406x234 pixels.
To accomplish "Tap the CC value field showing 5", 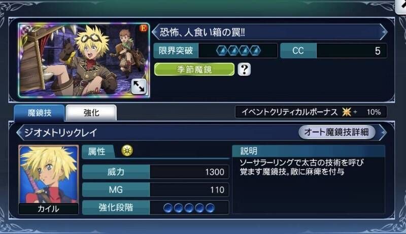I will [352, 51].
